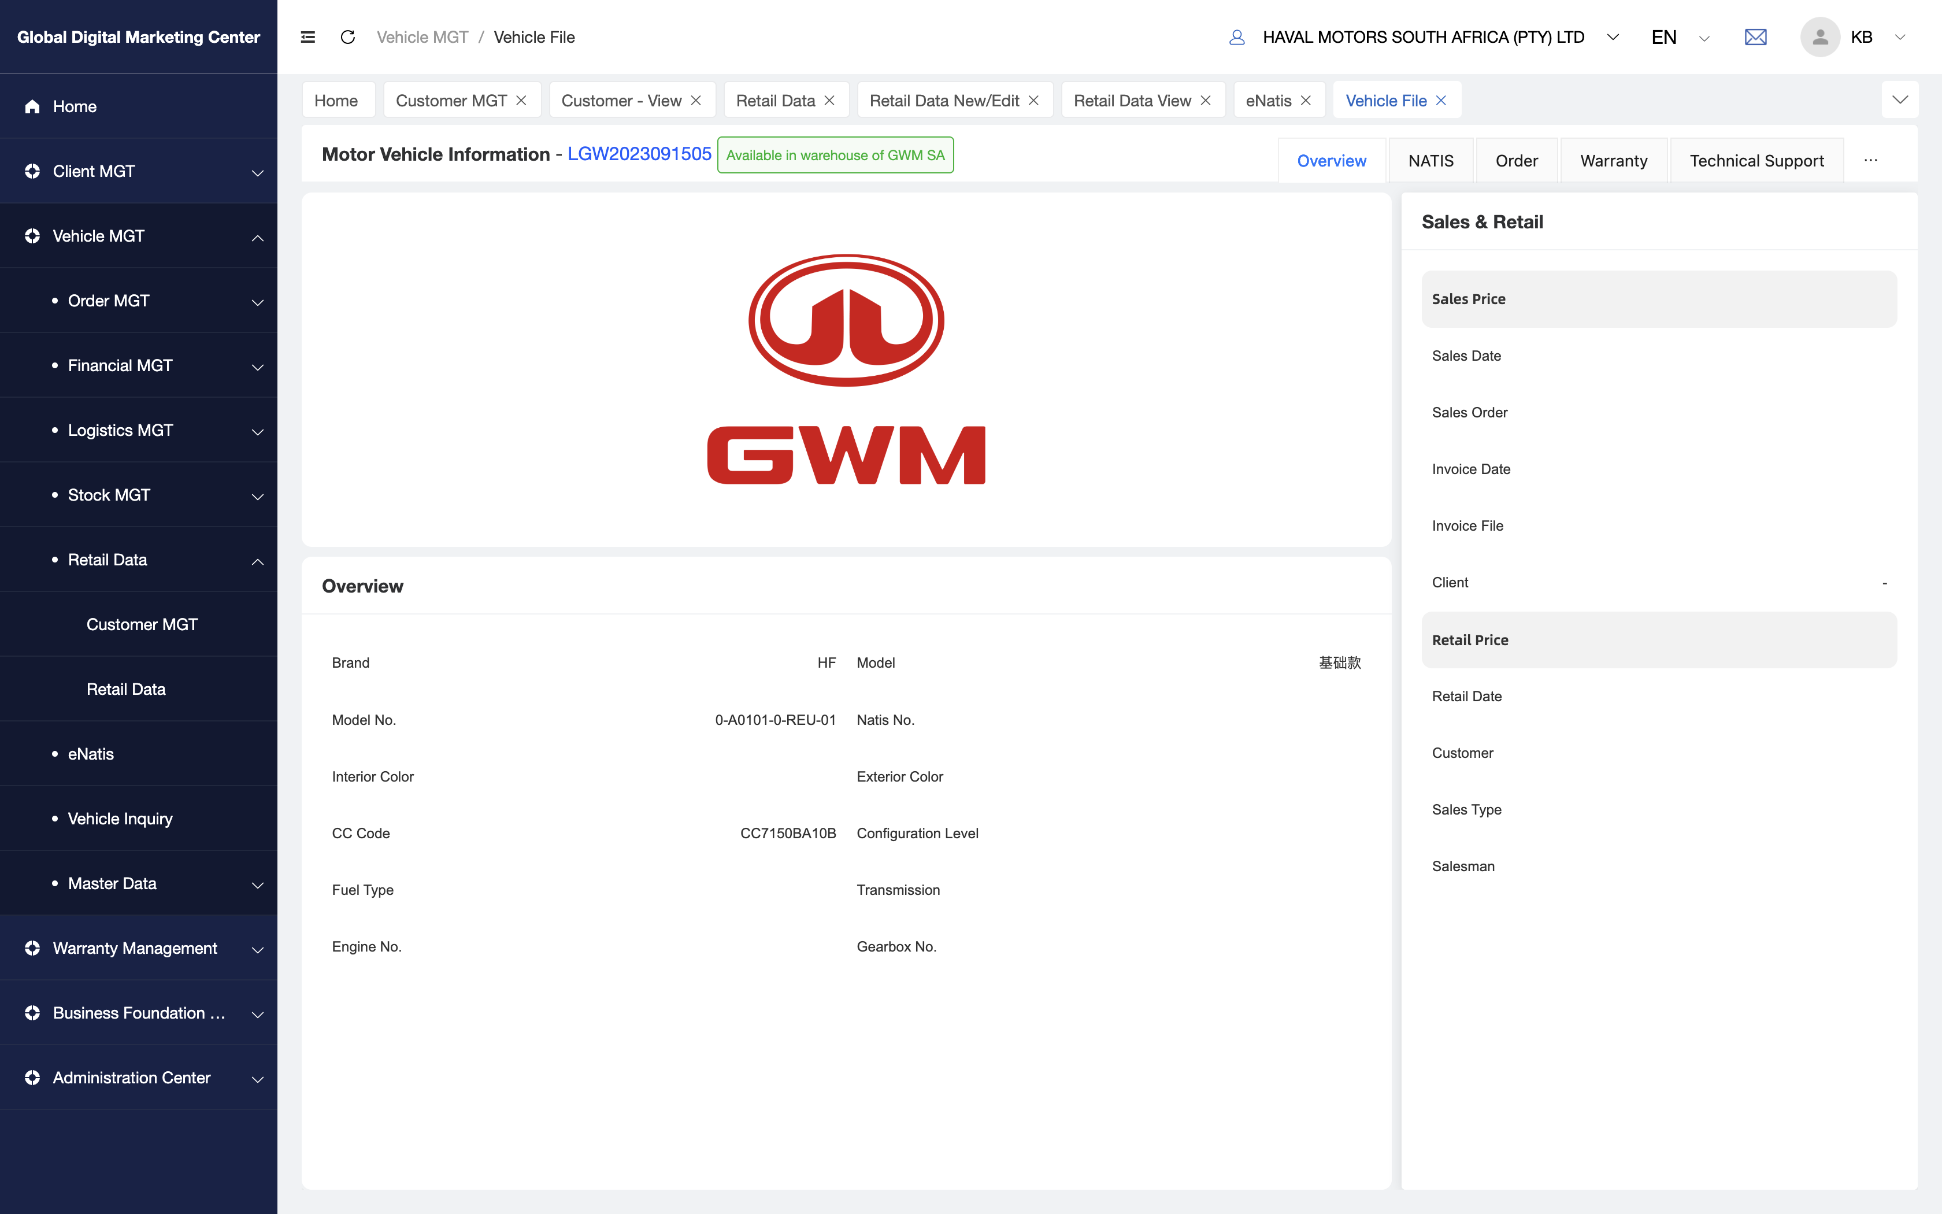Expand the Order MGT submenu
The image size is (1942, 1214).
[x=258, y=302]
